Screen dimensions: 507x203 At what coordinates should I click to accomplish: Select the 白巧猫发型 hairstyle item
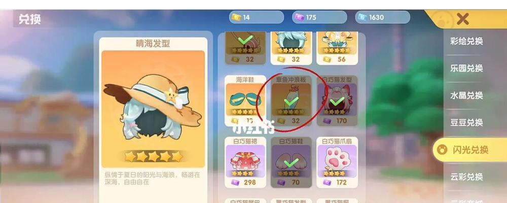coord(337,100)
